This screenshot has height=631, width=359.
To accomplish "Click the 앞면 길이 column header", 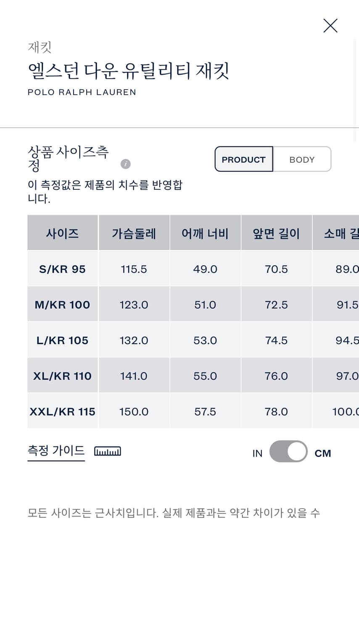I will tap(276, 233).
